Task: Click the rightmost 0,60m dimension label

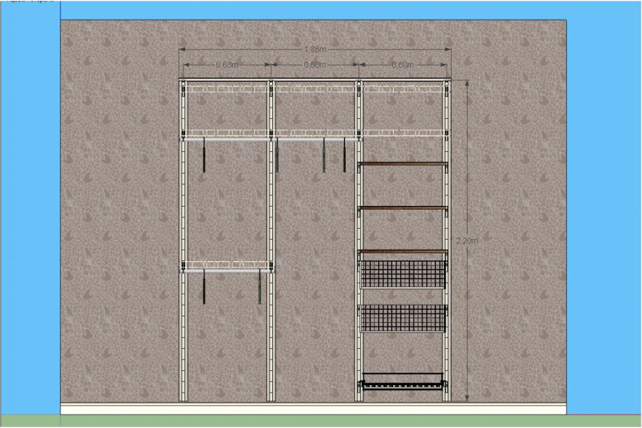Action: pos(403,65)
